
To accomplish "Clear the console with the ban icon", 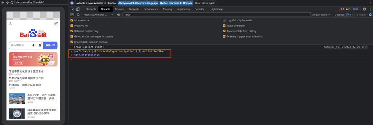I will point(78,15).
